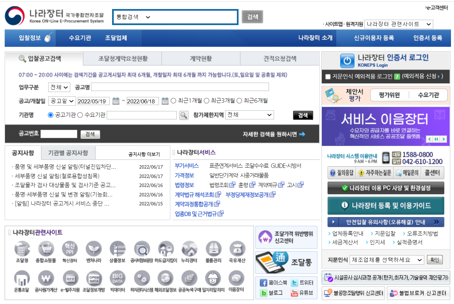Screen dimensions: 454x304
Task: Click the black 검색 button in the search form
Action: pos(303,115)
